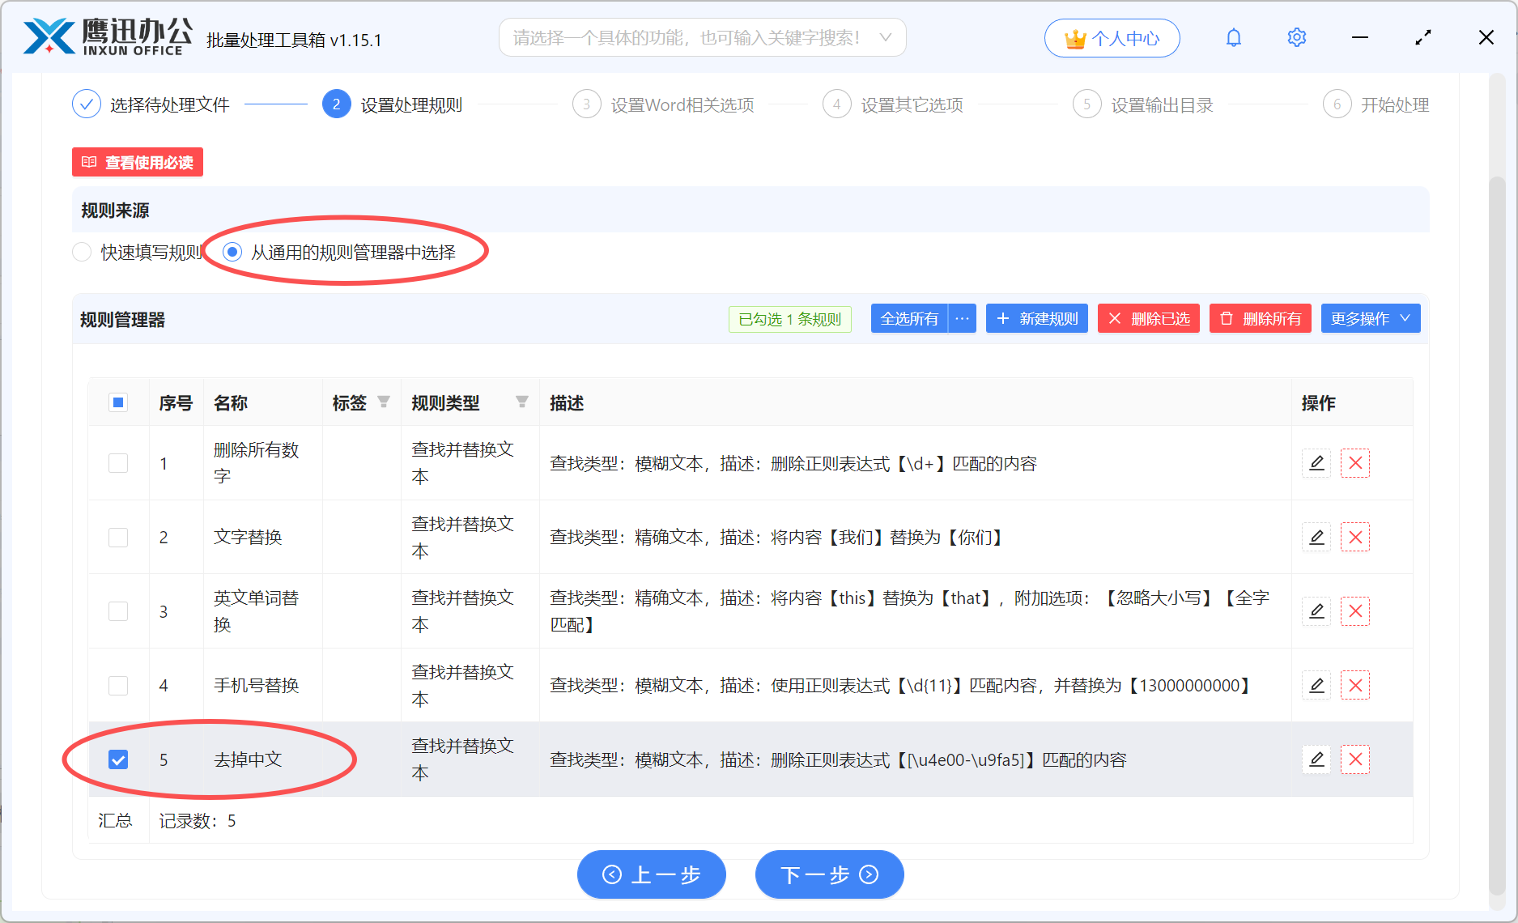Delete rule 2 文字替换 with the red X icon
Viewport: 1518px width, 923px height.
1355,537
